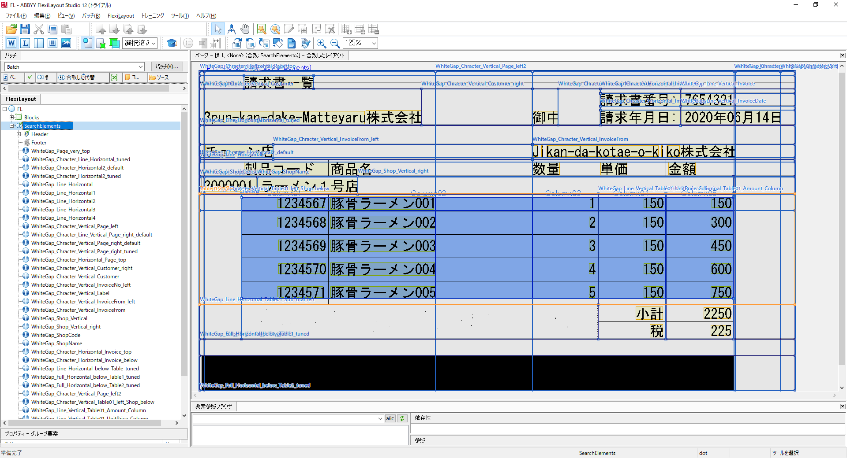Click the clean image brush icon
This screenshot has width=847, height=458.
(305, 43)
